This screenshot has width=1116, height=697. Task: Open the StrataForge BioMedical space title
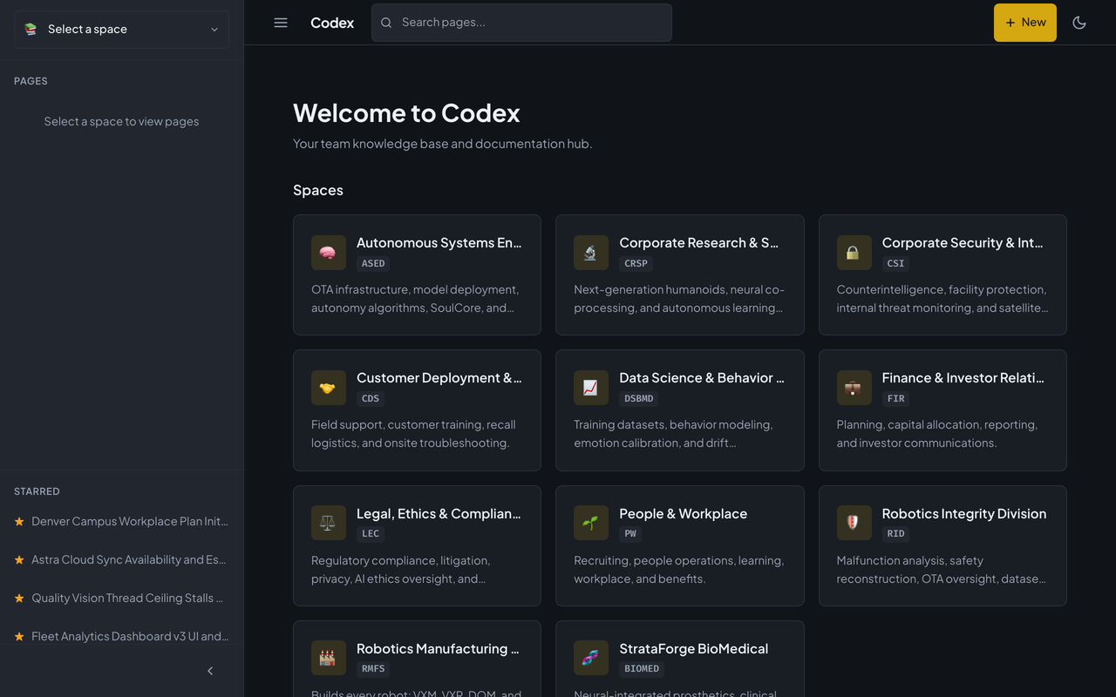click(x=694, y=649)
